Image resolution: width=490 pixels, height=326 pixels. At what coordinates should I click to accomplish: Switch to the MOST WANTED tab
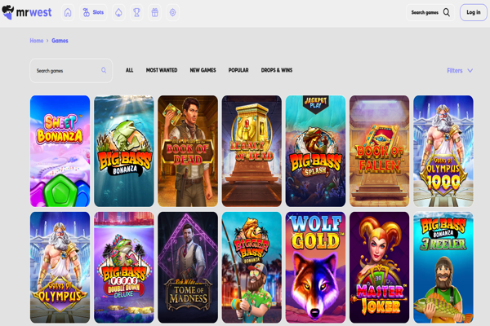coord(162,70)
